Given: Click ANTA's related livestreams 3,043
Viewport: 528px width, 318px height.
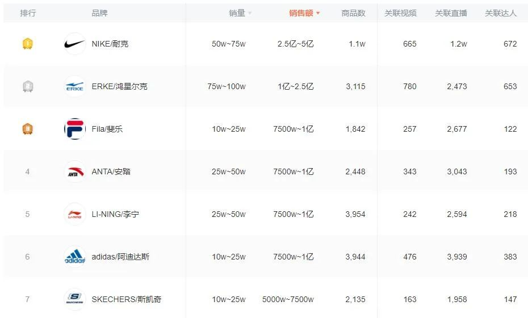Looking at the screenshot, I should [x=457, y=172].
